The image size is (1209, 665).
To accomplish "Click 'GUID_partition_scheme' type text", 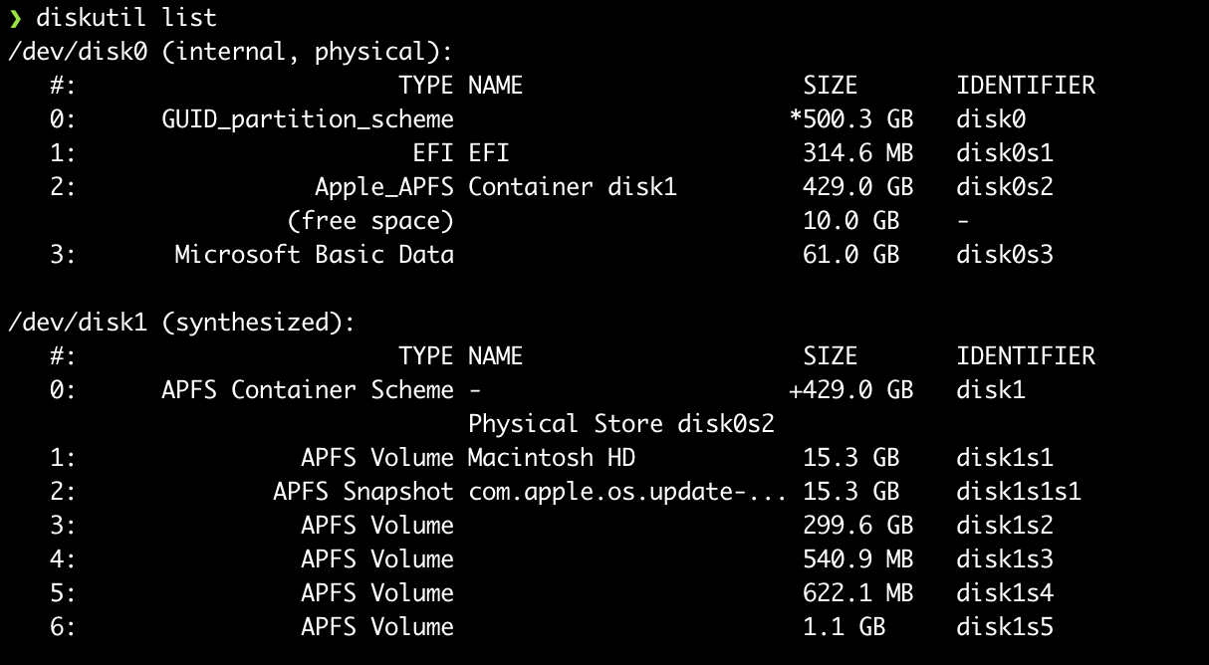I will click(x=308, y=119).
